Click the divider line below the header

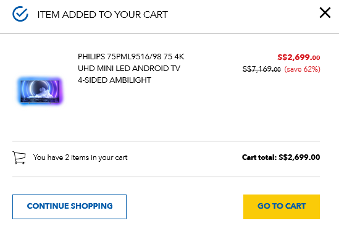point(169,33)
